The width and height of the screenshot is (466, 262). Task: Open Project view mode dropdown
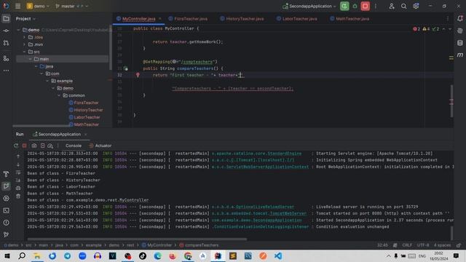point(25,19)
